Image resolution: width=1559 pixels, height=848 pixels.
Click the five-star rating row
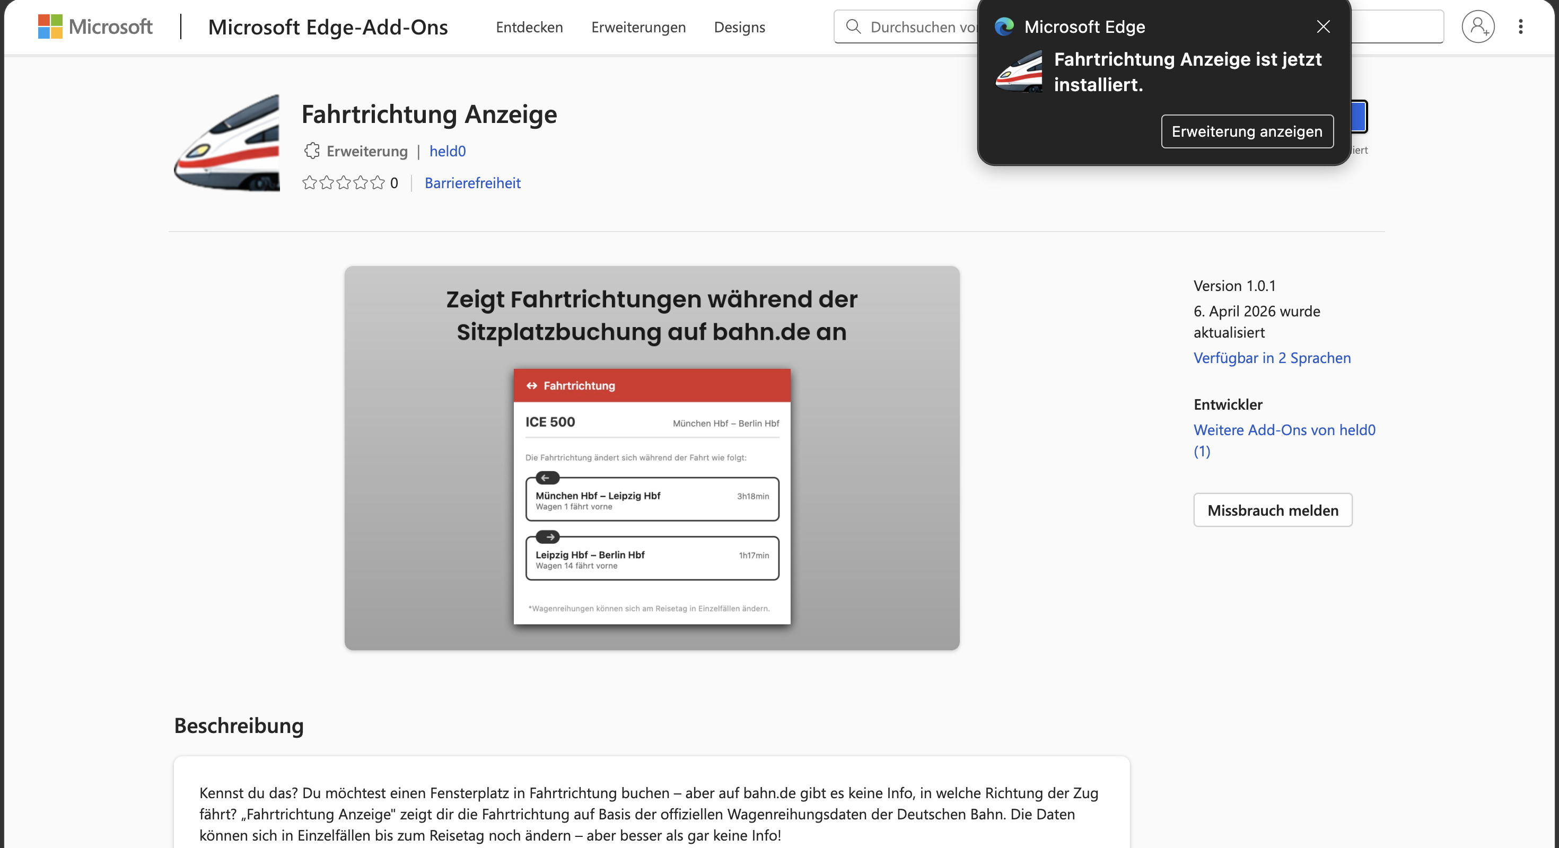click(x=343, y=183)
